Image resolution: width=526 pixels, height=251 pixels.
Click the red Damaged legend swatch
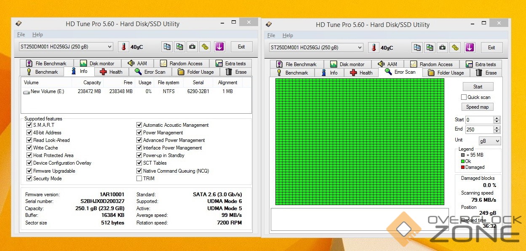(x=463, y=168)
